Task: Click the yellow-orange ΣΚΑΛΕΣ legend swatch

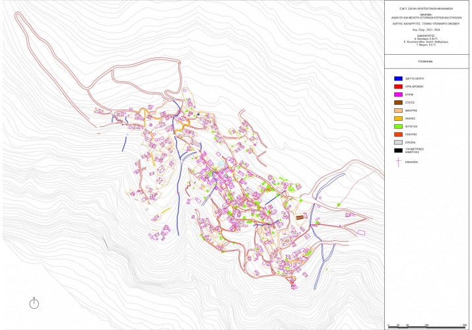Action: click(398, 119)
